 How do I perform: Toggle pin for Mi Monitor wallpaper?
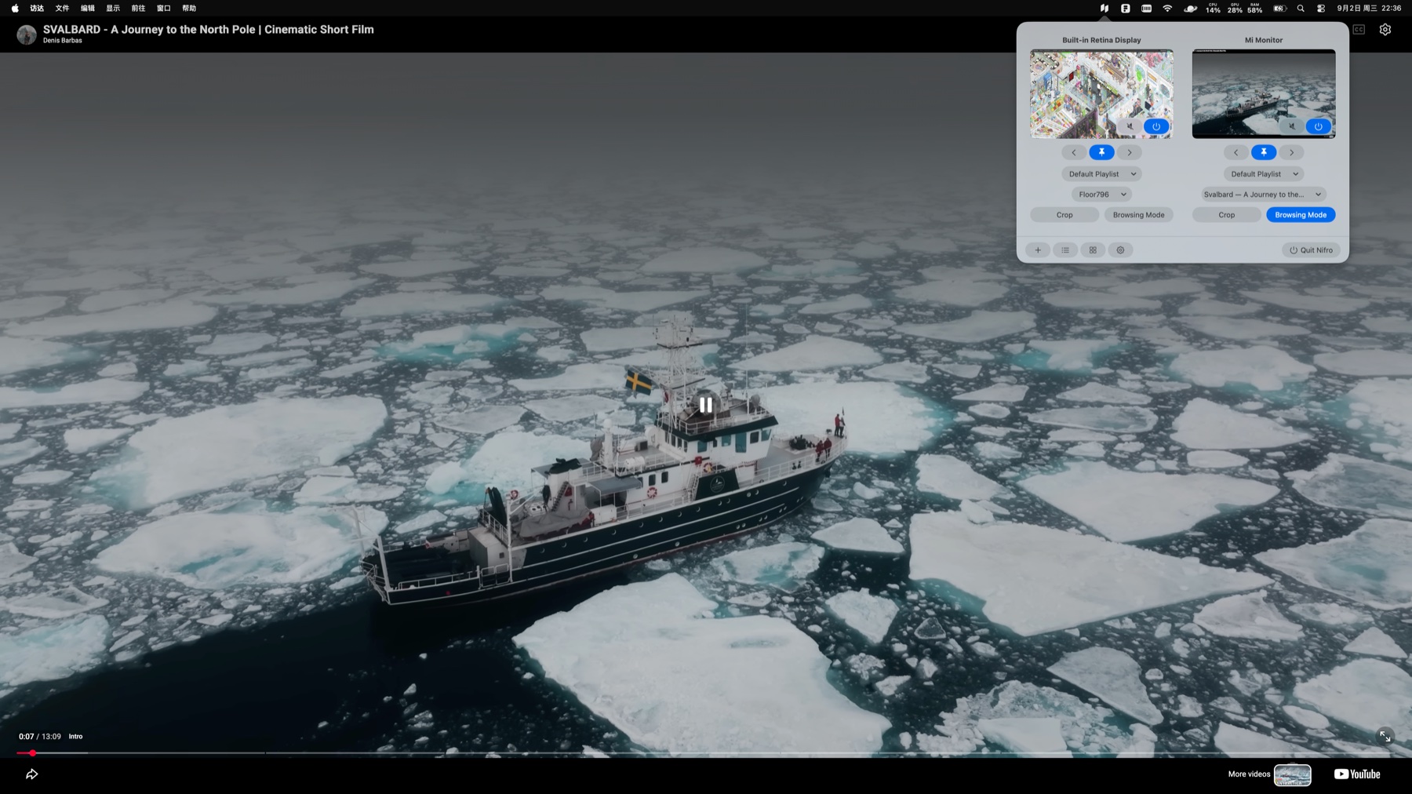(1264, 152)
